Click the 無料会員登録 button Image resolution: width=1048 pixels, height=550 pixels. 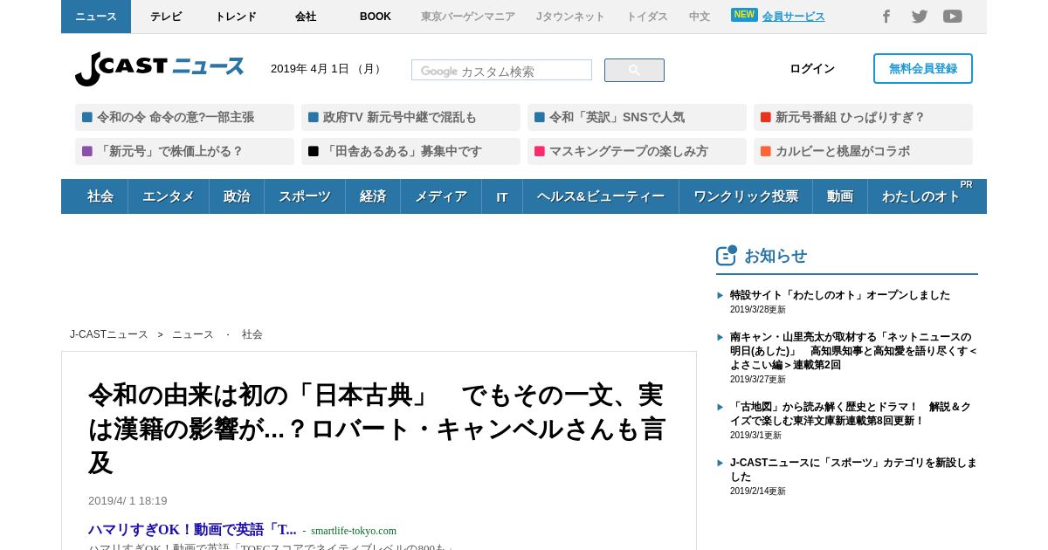pyautogui.click(x=923, y=69)
